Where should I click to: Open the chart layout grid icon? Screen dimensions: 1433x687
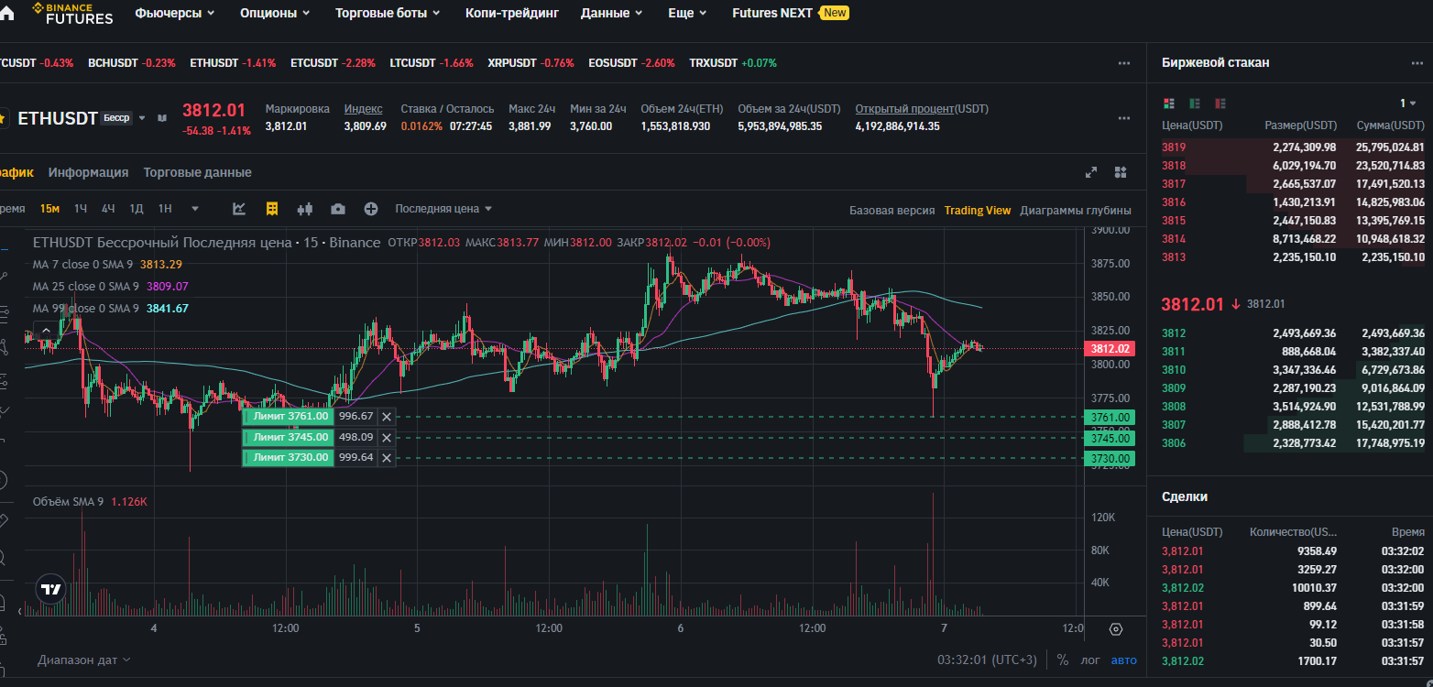(1120, 172)
